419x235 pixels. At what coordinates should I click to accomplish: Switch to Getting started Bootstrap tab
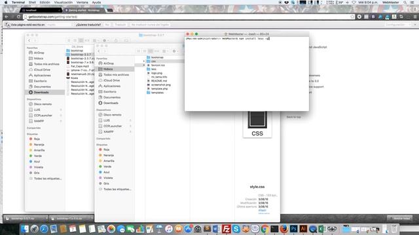[84, 10]
